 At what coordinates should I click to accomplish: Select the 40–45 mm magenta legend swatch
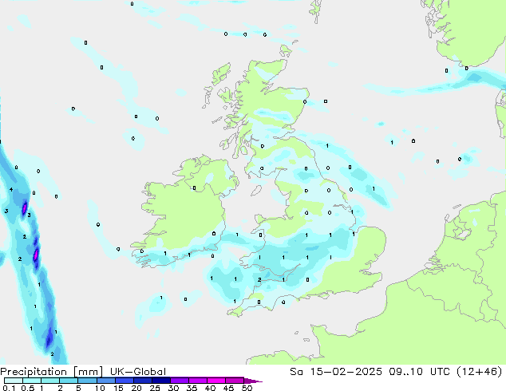[216, 381]
